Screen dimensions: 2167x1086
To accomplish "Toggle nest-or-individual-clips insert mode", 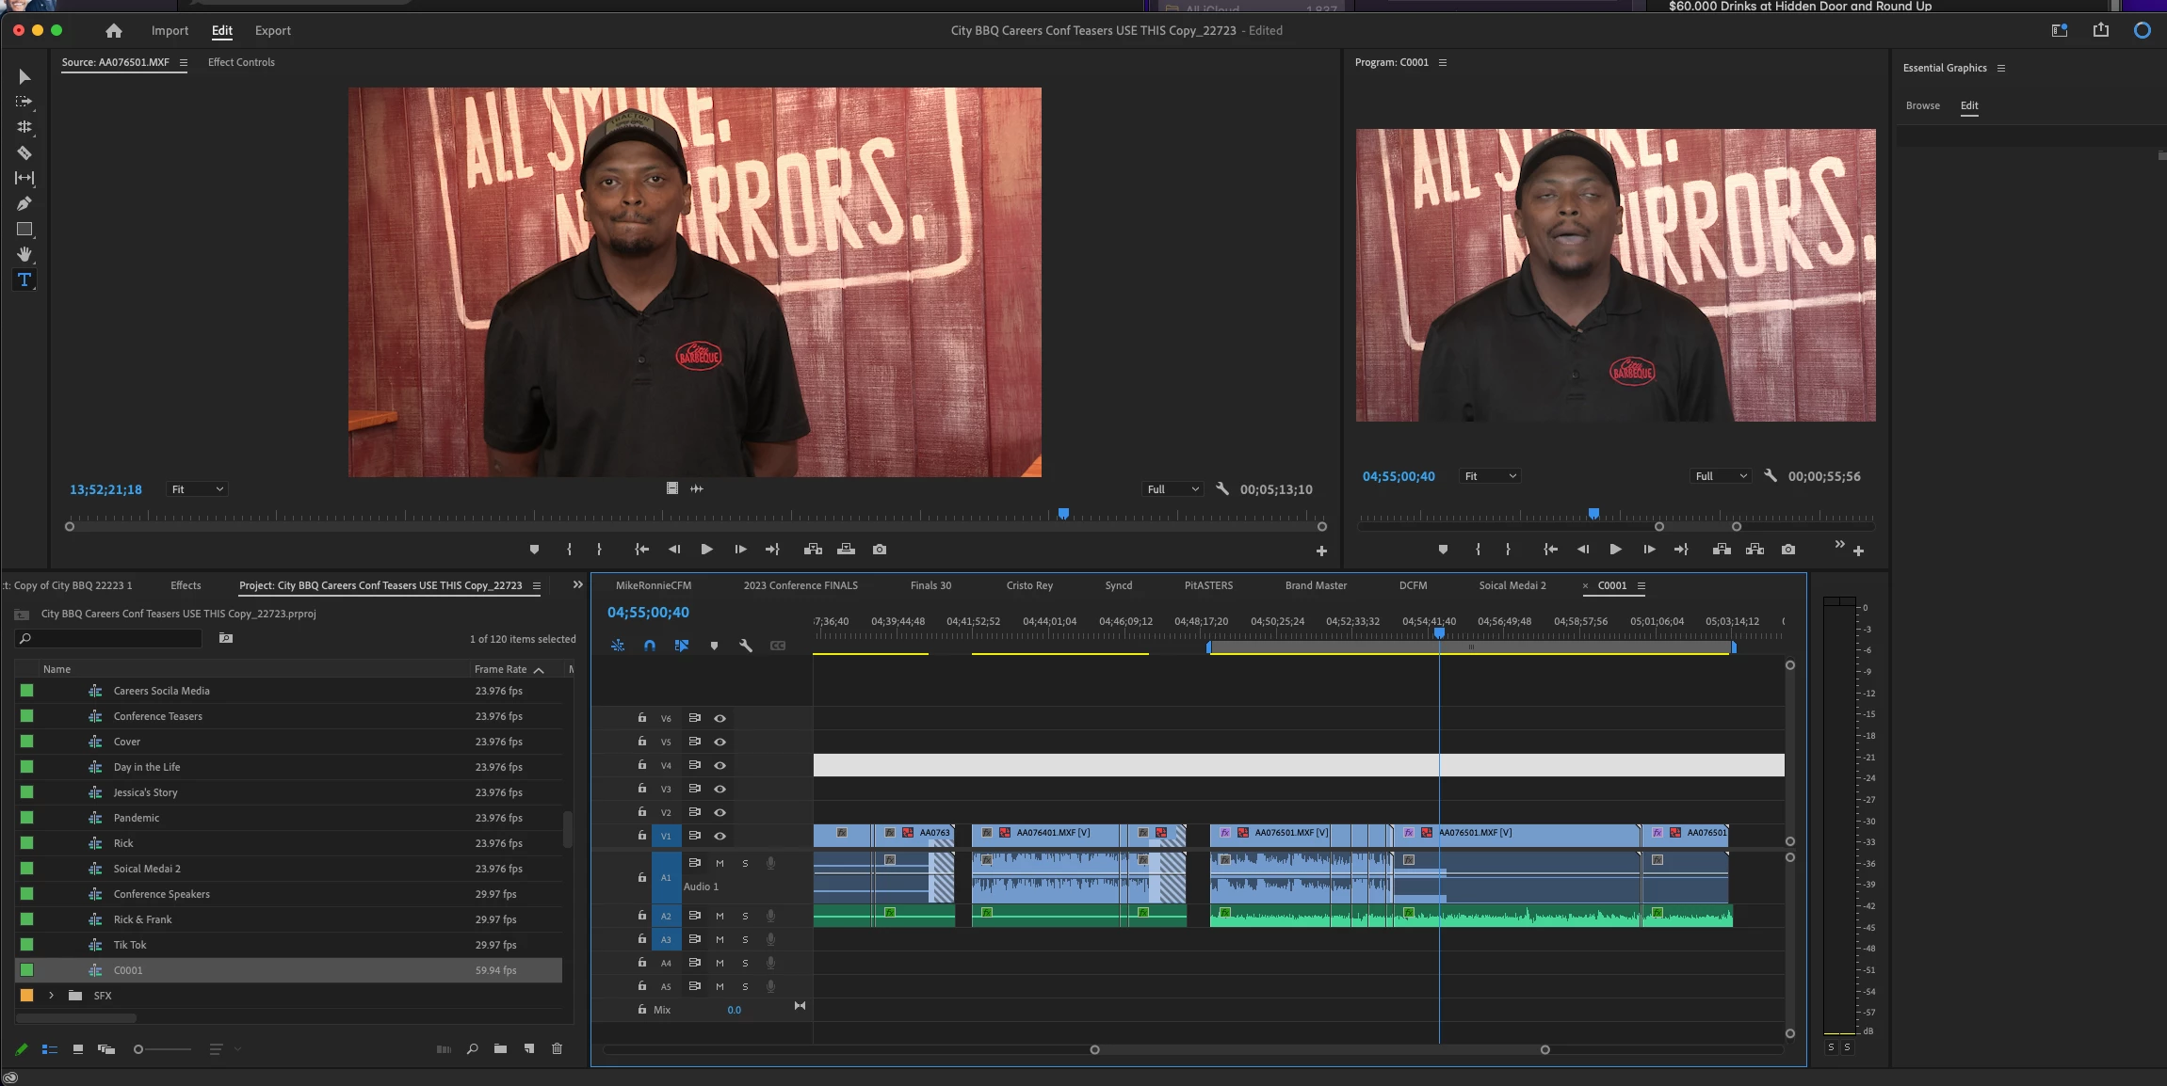I will pyautogui.click(x=618, y=646).
